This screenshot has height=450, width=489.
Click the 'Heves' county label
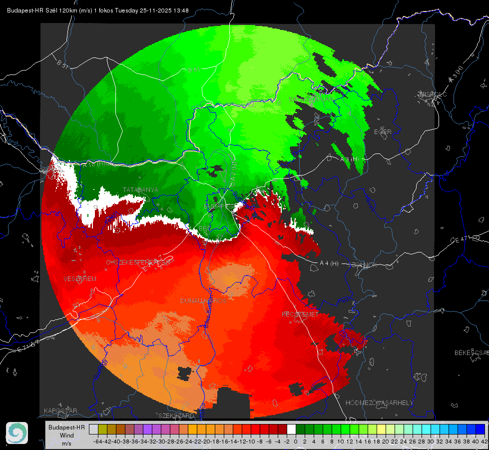coord(369,203)
